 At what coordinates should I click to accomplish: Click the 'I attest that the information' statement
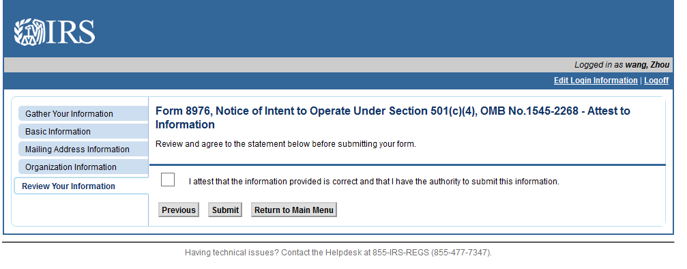coord(374,181)
